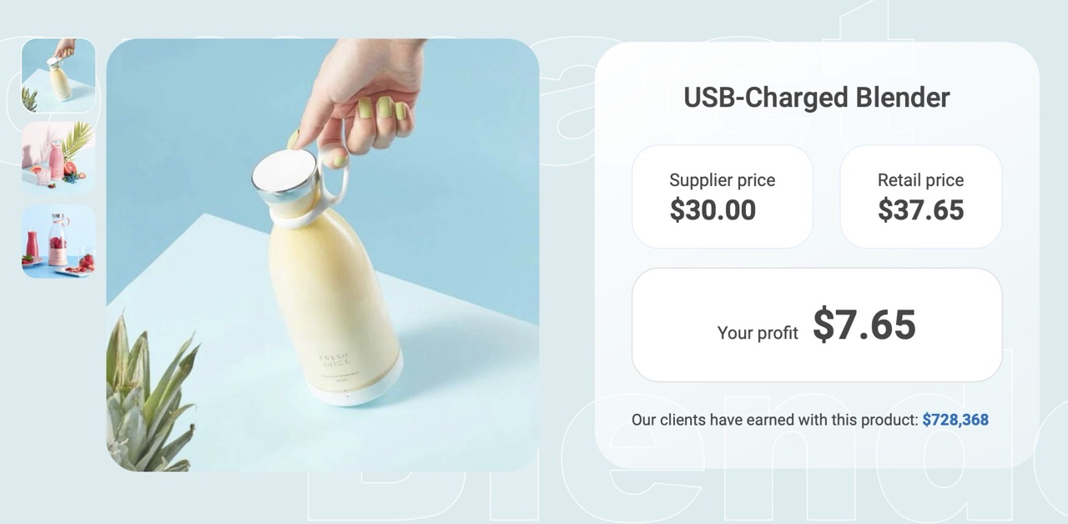The image size is (1068, 524).
Task: Click the Your profit label
Action: [758, 333]
